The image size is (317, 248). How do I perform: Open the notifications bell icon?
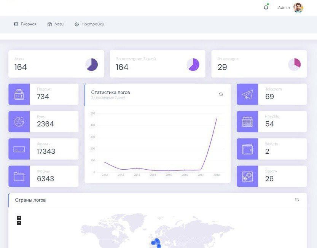tap(266, 8)
